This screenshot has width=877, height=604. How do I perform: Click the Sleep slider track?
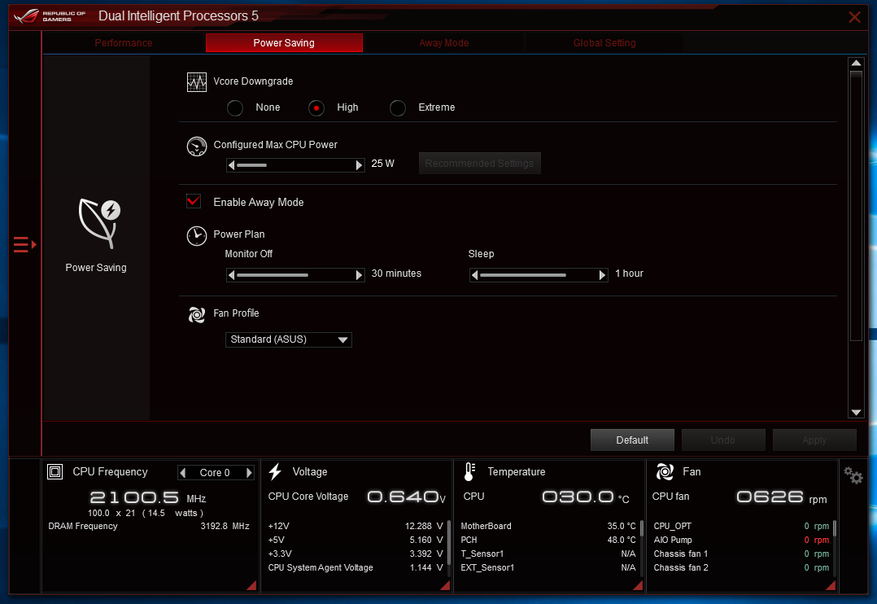point(539,275)
